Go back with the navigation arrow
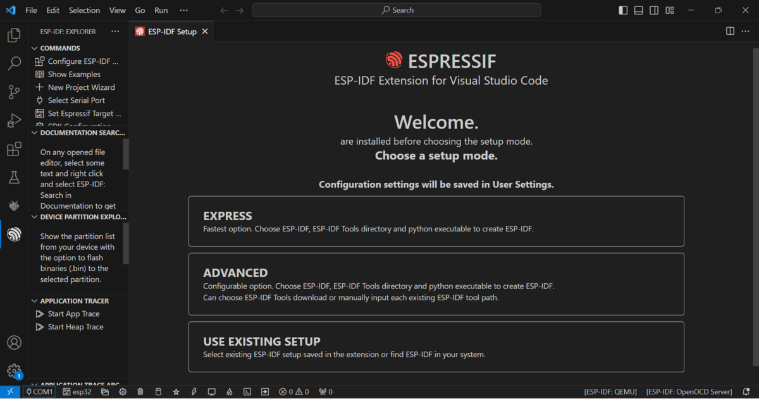Image resolution: width=759 pixels, height=399 pixels. point(224,10)
